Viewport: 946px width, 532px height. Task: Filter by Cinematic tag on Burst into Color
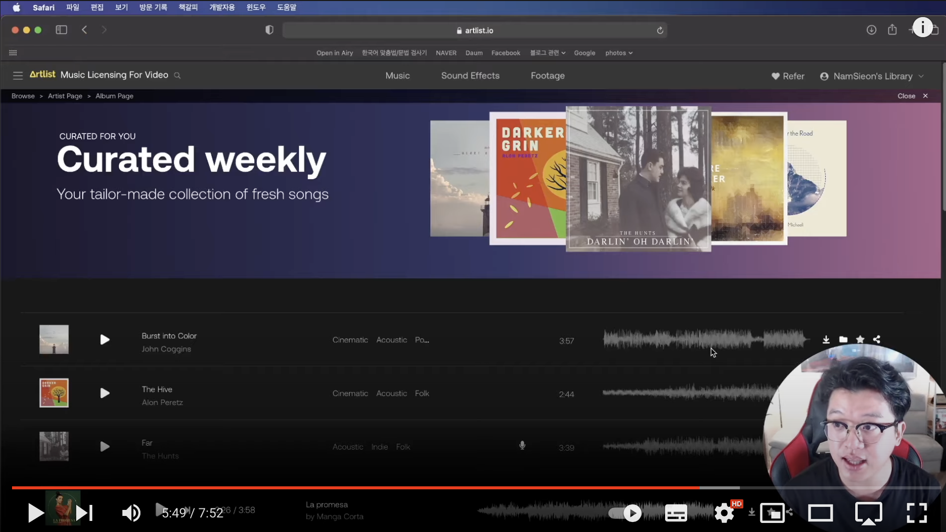tap(350, 340)
